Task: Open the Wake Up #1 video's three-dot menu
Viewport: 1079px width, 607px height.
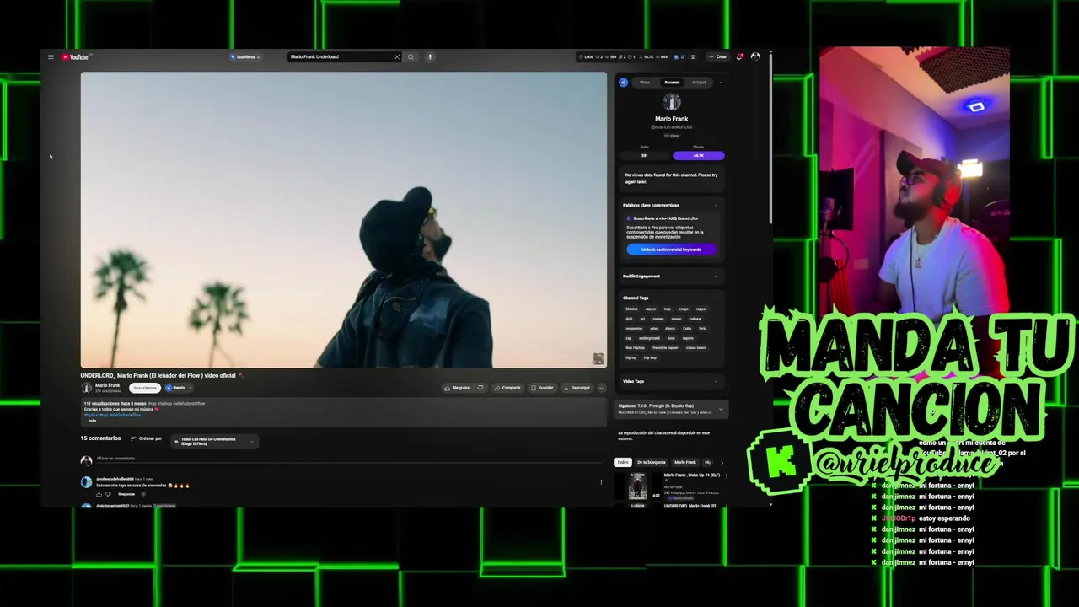Action: point(726,475)
